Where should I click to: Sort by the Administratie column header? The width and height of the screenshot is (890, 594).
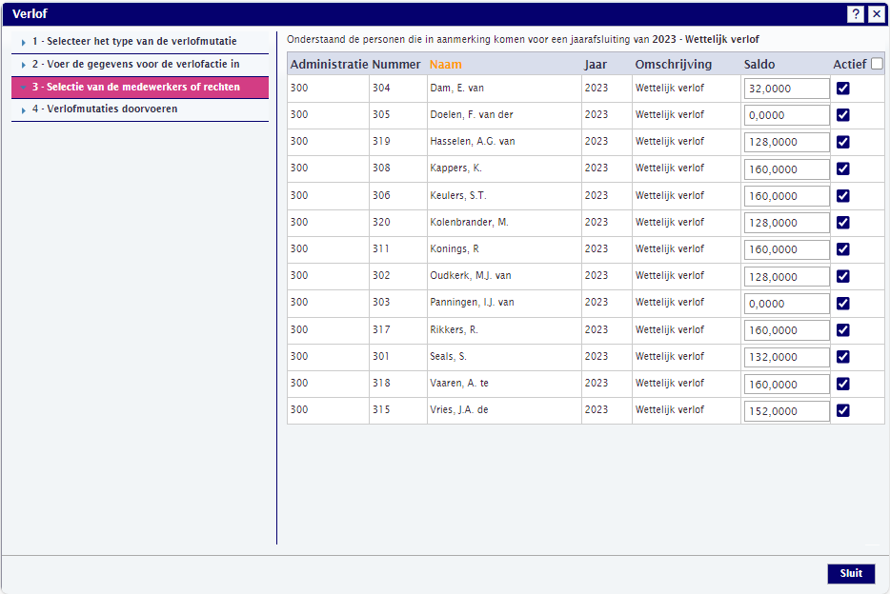tap(329, 64)
